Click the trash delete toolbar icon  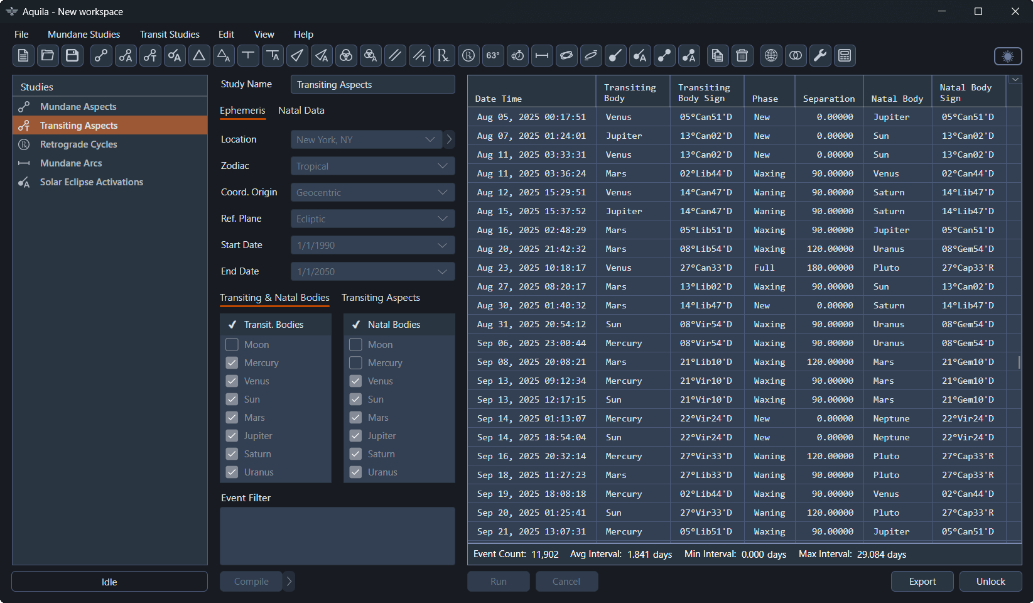click(x=742, y=56)
